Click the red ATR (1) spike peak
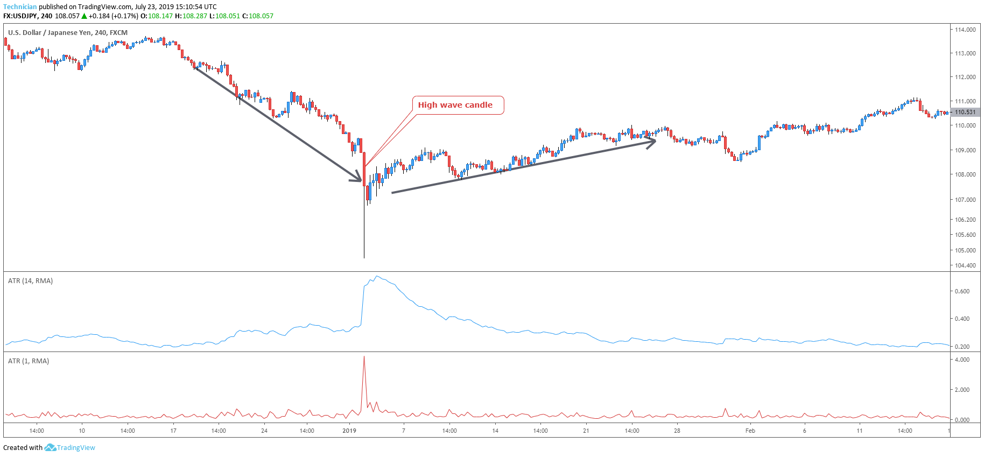The image size is (984, 457). (364, 356)
